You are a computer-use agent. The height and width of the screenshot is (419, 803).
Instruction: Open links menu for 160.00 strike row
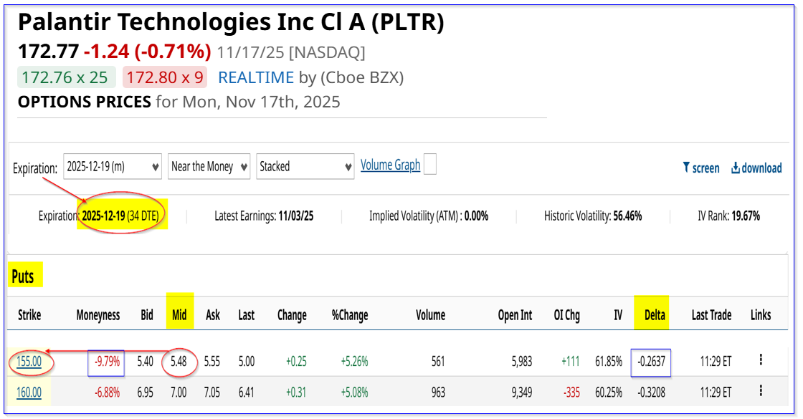click(761, 391)
